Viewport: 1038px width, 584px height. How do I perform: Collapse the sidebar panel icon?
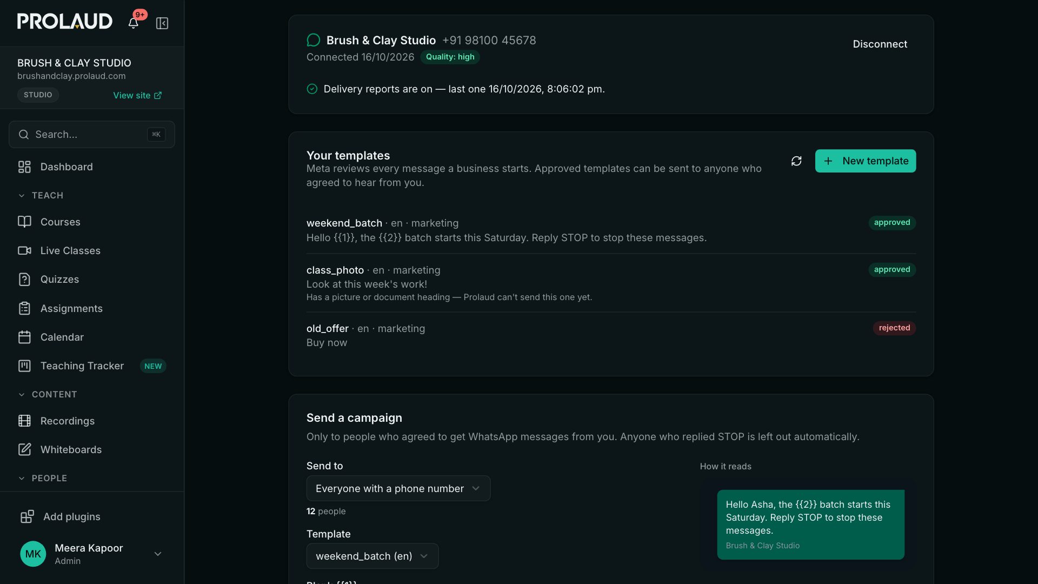162,23
